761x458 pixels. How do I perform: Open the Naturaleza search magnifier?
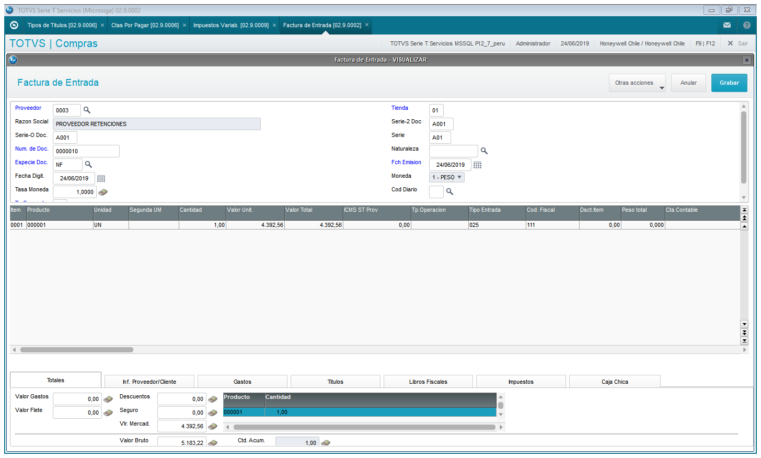(x=484, y=151)
